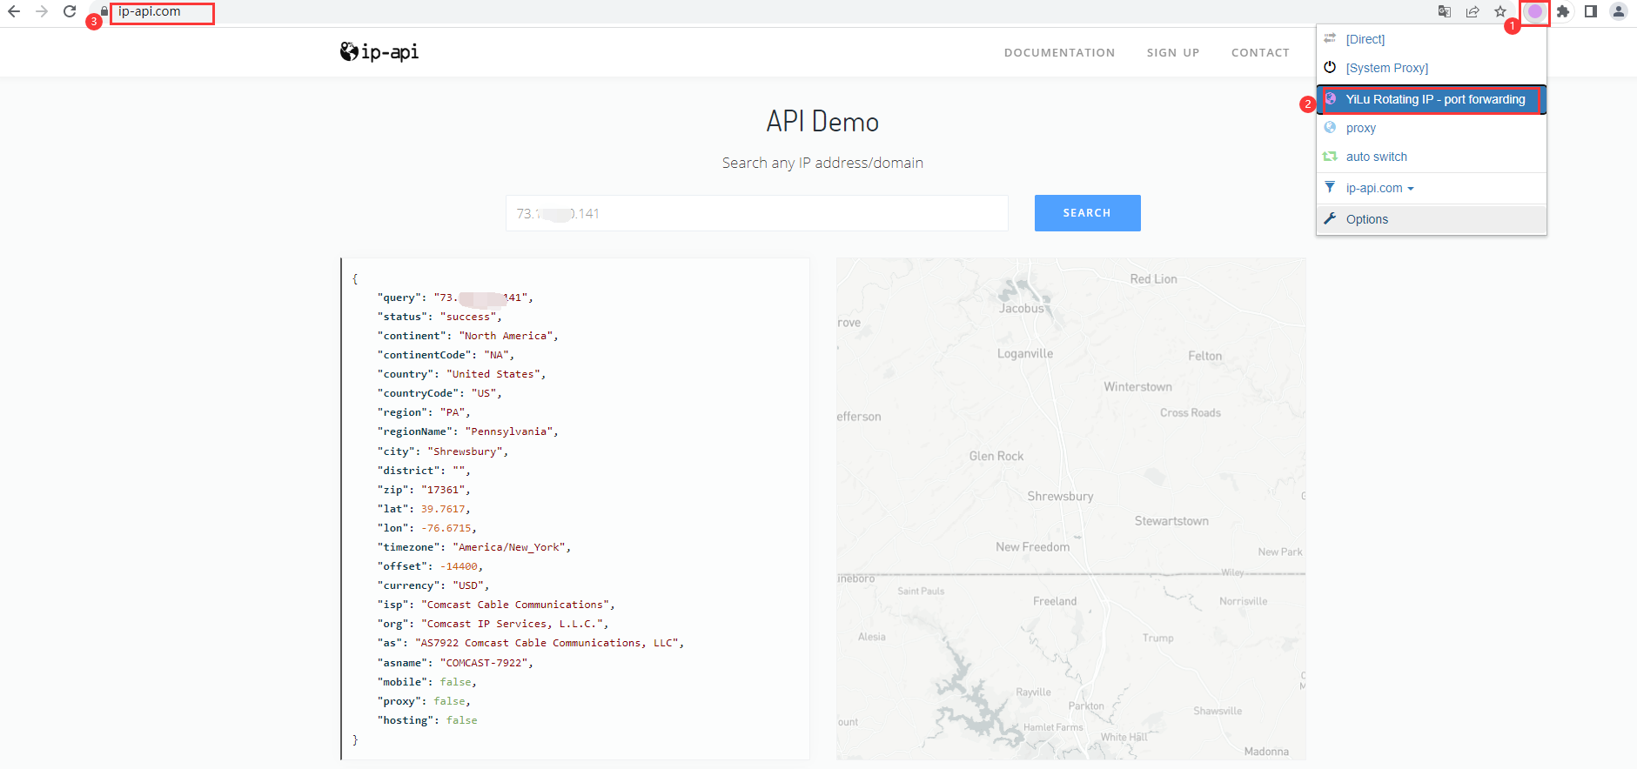
Task: Switch to the 'auto switch' profile
Action: (x=1431, y=157)
